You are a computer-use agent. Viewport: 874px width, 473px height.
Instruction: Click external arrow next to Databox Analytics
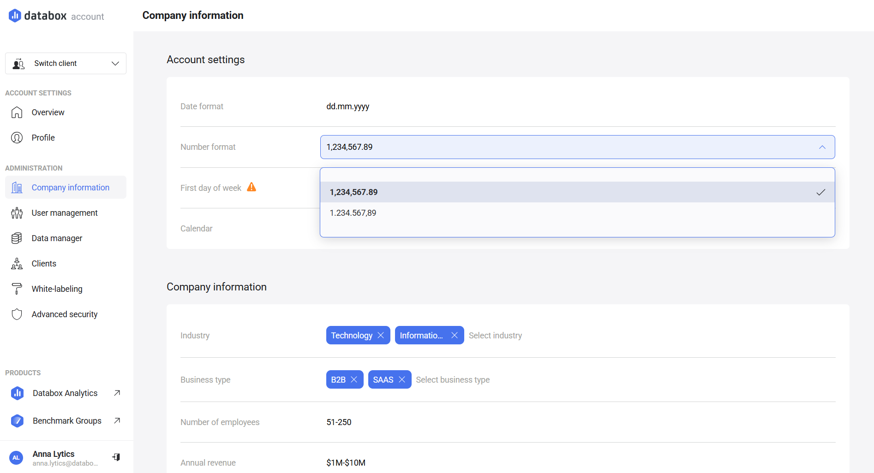coord(117,393)
